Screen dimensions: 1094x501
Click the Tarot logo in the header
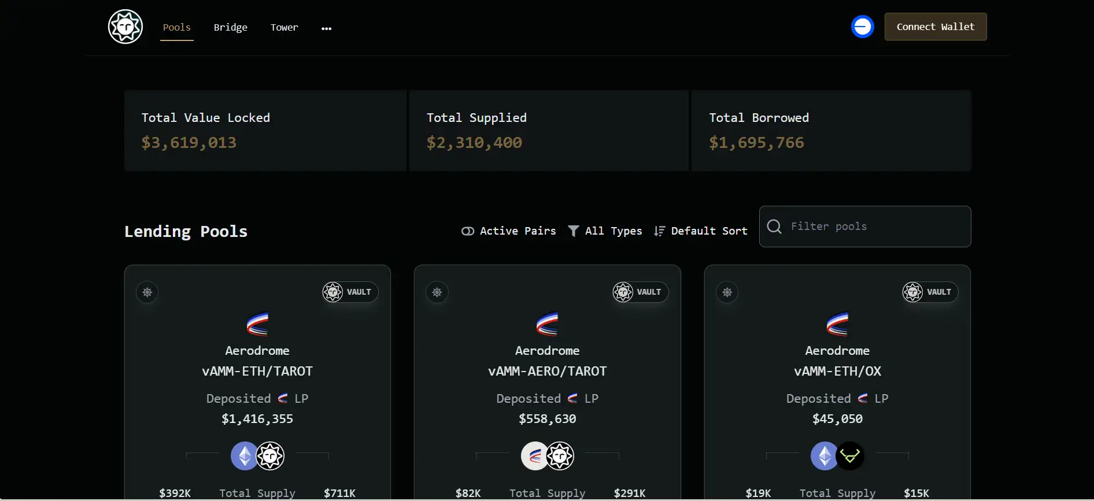coord(125,27)
